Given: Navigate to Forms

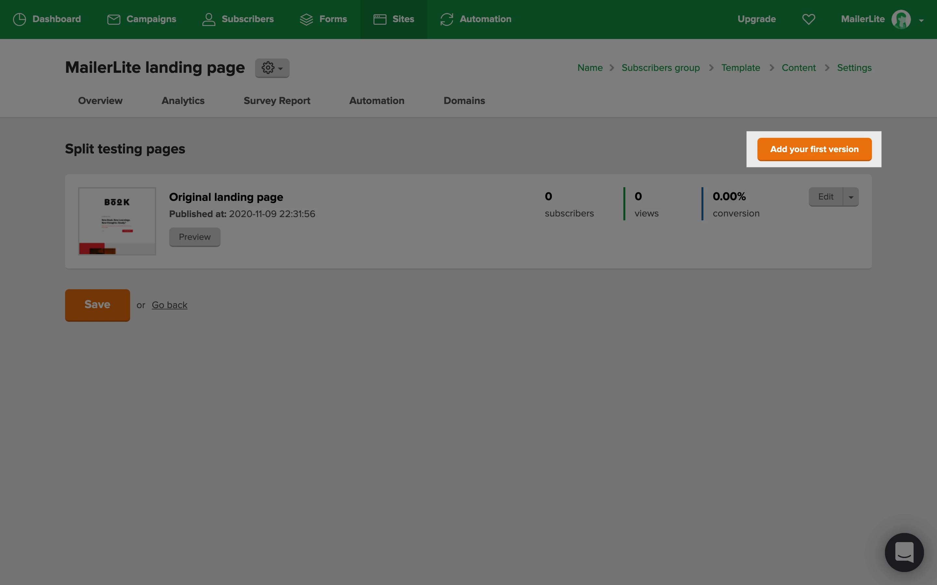Looking at the screenshot, I should tap(323, 19).
